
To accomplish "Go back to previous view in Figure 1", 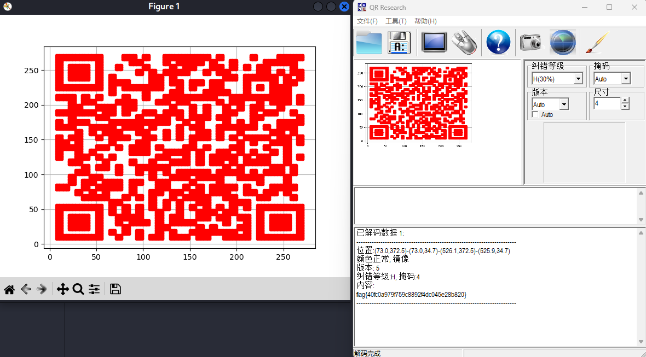I will point(26,290).
